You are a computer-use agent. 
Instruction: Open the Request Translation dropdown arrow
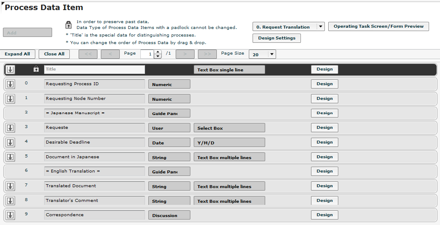pyautogui.click(x=321, y=26)
